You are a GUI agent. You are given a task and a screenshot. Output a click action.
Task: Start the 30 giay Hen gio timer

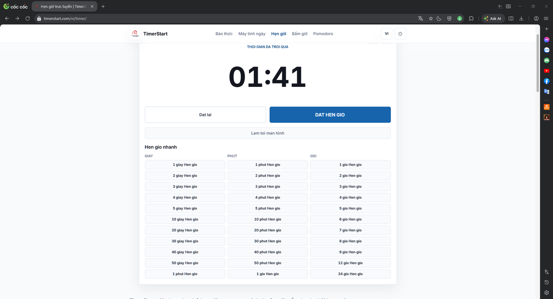(185, 241)
